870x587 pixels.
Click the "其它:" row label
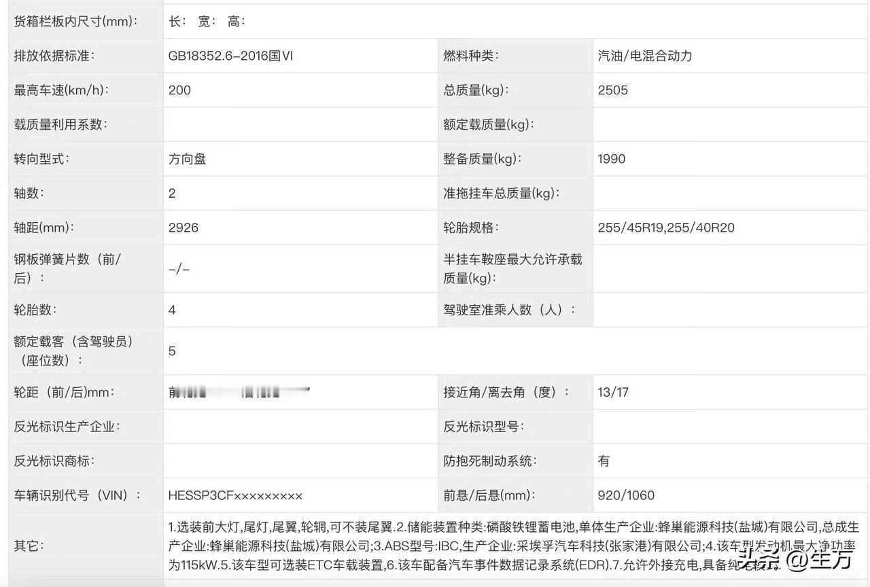click(29, 546)
